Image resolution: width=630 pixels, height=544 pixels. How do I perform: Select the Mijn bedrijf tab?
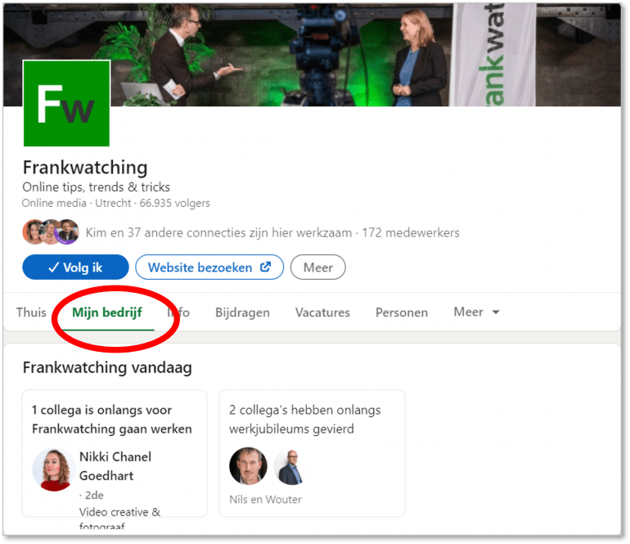coord(107,312)
